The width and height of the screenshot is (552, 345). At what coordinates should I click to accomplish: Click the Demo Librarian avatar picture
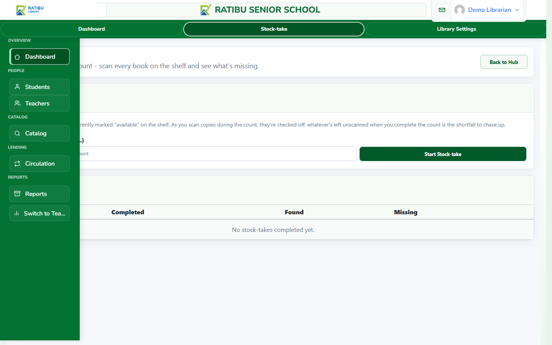click(460, 10)
